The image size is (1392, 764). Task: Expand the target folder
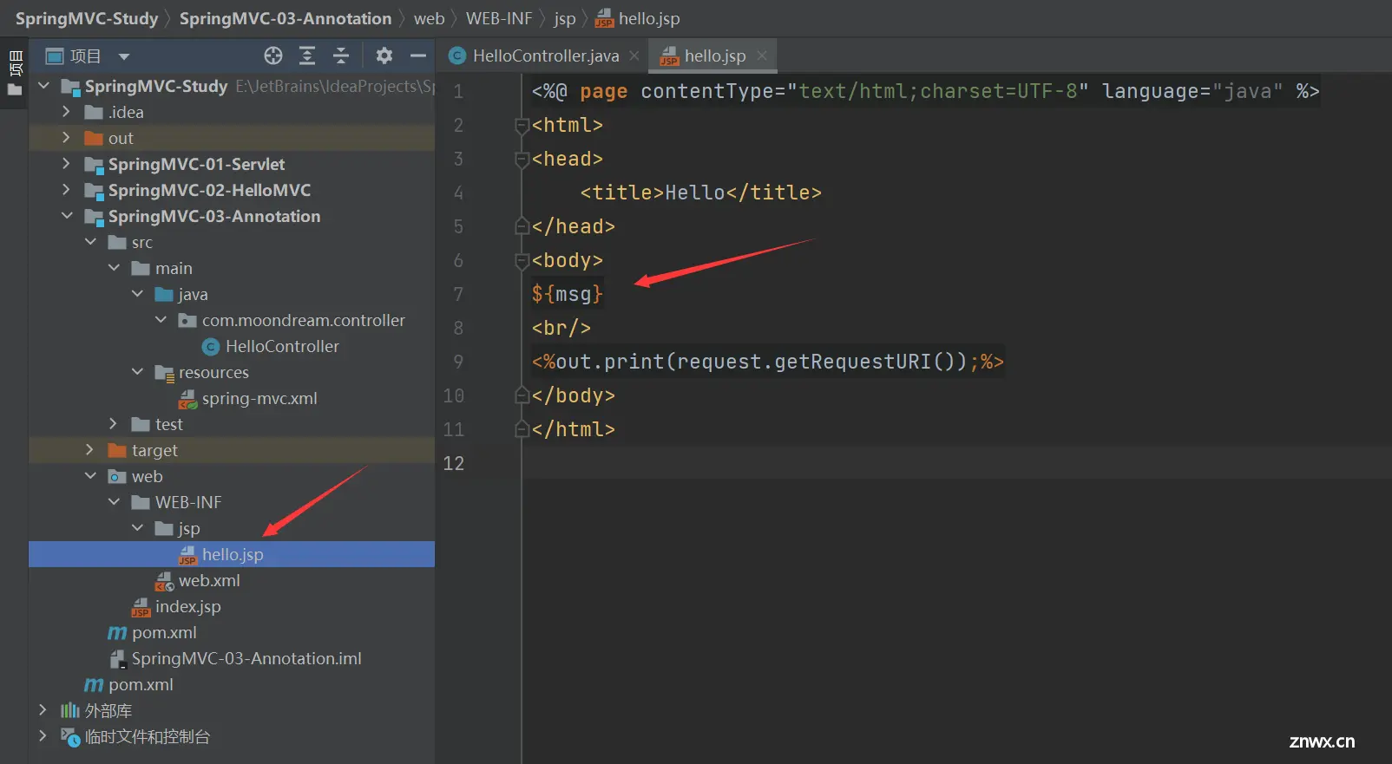[x=89, y=450]
